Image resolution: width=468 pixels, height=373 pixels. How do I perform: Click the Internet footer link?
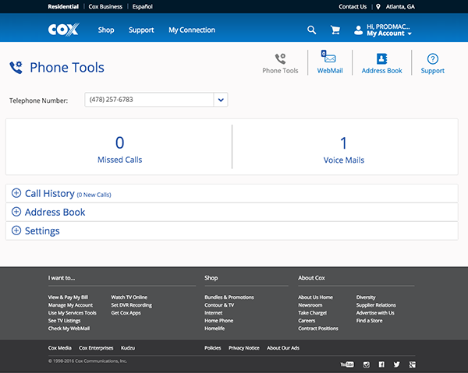click(x=214, y=313)
